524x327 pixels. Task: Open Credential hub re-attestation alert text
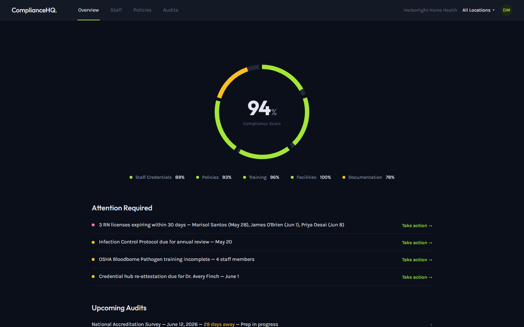pos(169,276)
